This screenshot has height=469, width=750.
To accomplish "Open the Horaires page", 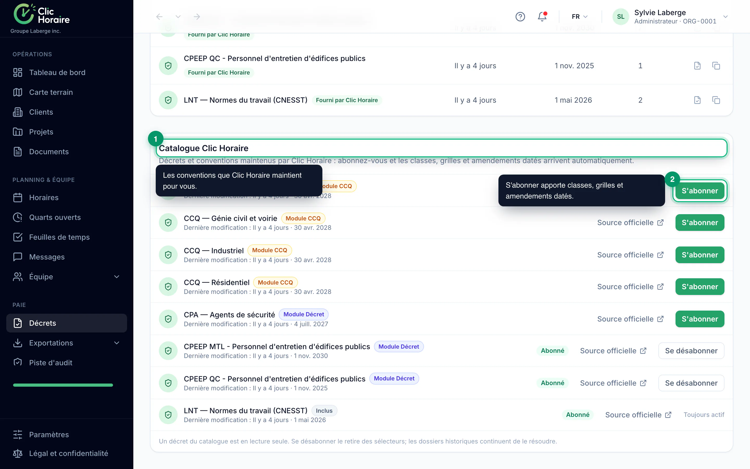I will point(67,198).
